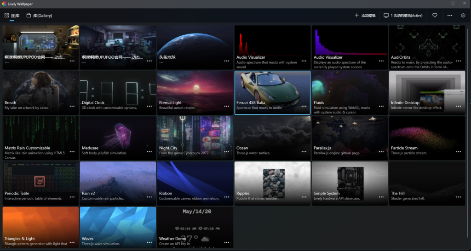
Task: Select the Simple System wallpaper
Action: coord(350,184)
